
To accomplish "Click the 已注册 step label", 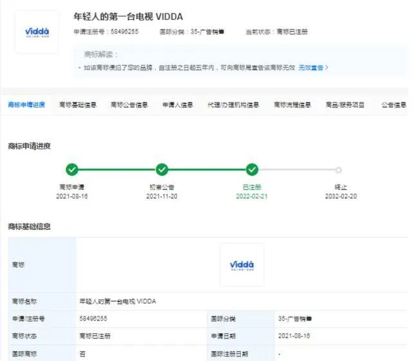I will tap(252, 187).
